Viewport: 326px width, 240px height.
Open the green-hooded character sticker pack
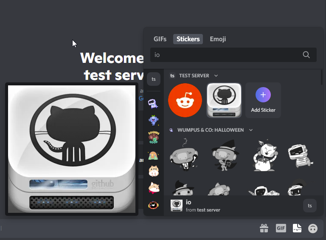click(x=153, y=155)
